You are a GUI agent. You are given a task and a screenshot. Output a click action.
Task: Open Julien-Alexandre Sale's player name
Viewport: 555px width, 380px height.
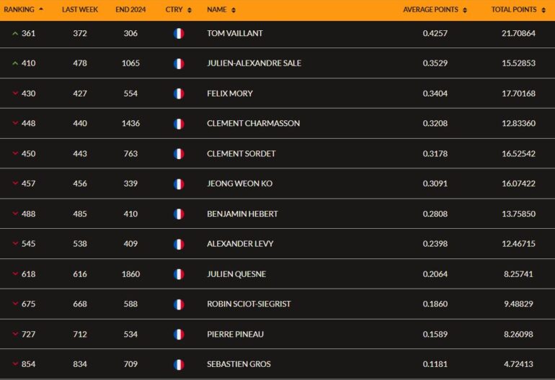click(x=254, y=63)
